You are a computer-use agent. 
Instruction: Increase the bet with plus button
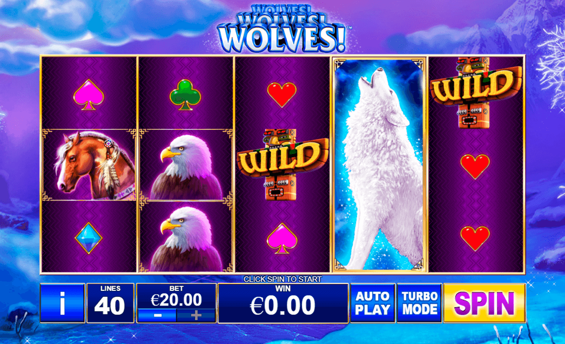196,315
